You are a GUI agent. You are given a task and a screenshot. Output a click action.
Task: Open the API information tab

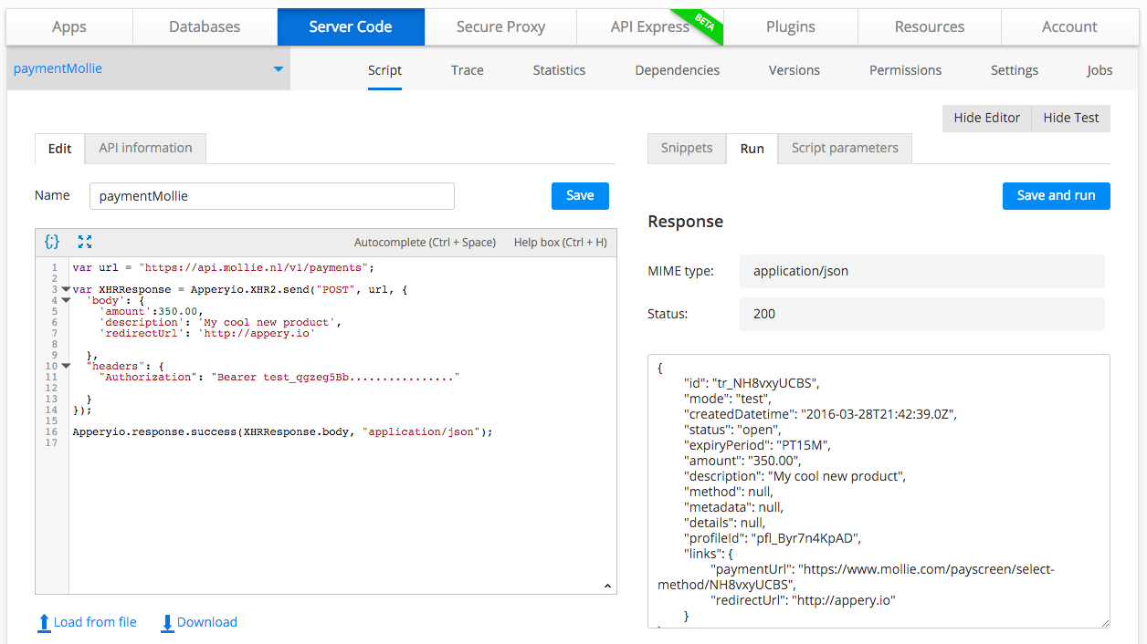(145, 148)
